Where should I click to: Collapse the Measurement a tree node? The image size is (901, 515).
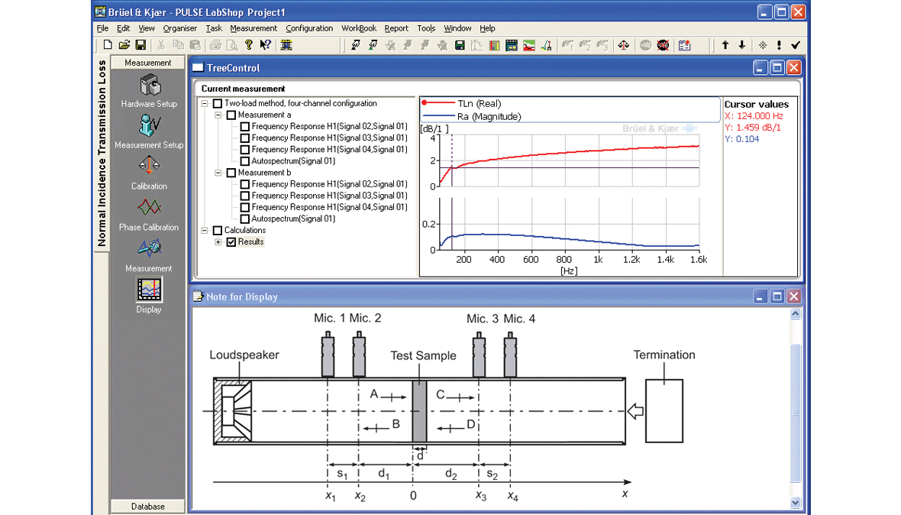(218, 115)
